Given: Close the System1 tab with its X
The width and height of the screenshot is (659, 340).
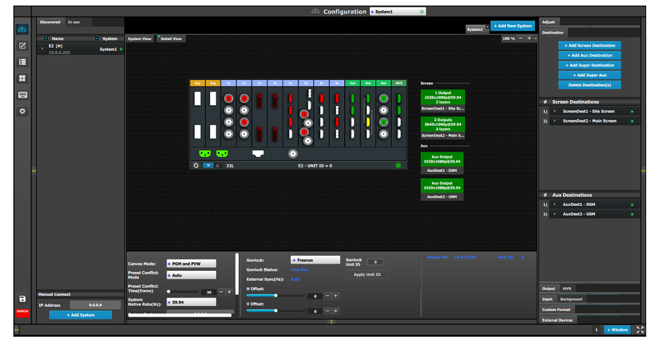Looking at the screenshot, I should pos(487,27).
